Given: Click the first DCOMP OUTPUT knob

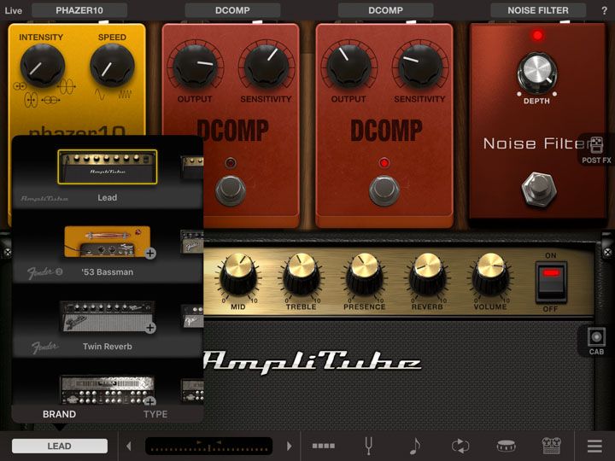Looking at the screenshot, I should (x=195, y=66).
